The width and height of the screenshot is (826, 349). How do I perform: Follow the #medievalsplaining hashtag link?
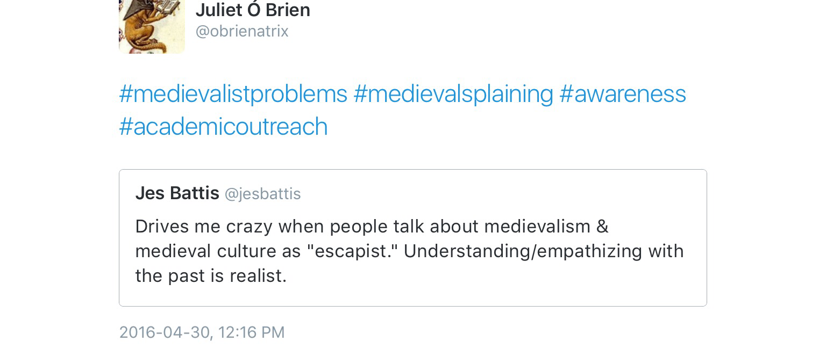[x=453, y=94]
